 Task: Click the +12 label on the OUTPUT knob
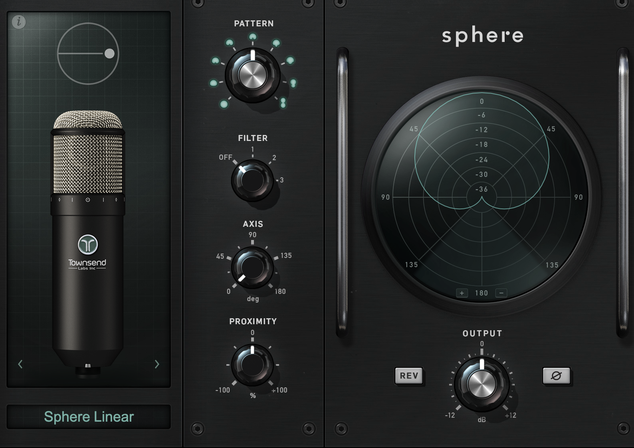pyautogui.click(x=510, y=415)
